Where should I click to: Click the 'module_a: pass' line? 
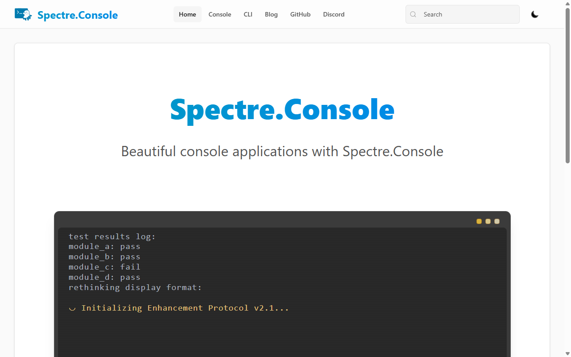(104, 246)
